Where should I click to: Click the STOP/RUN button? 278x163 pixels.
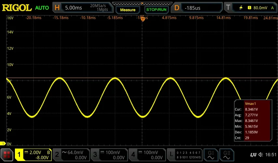click(156, 10)
